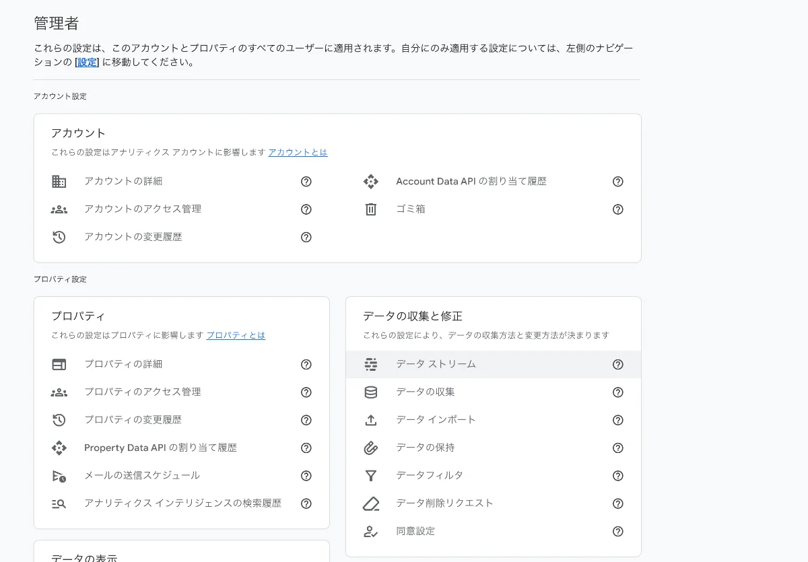Open the プロパティとは link

point(236,335)
